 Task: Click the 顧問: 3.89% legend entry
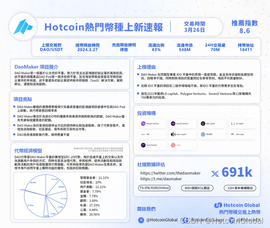tap(89, 201)
